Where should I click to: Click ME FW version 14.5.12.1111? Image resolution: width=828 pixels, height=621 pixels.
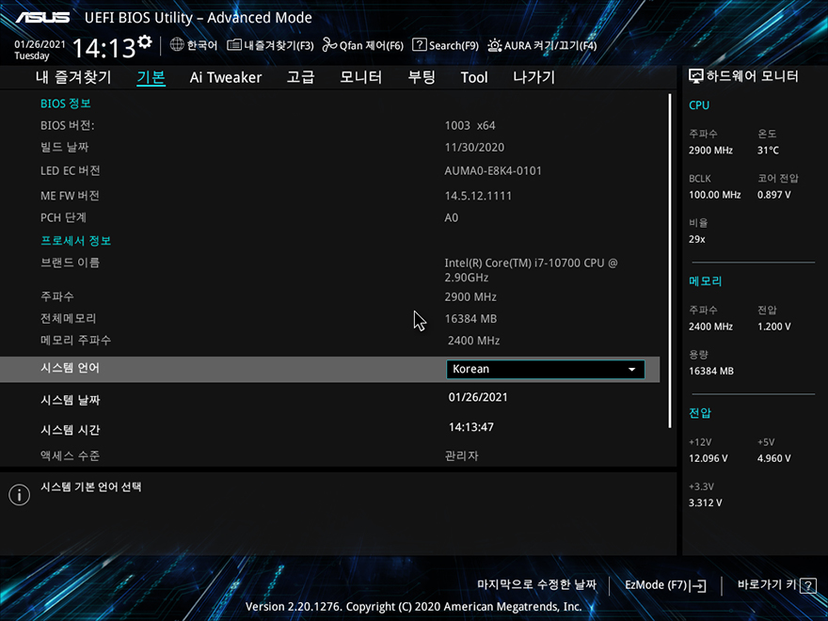tap(478, 196)
